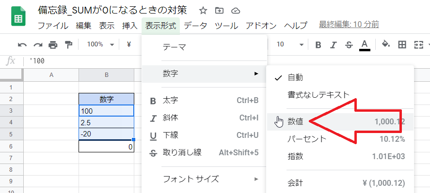This screenshot has height=193, width=430.
Task: Open the 最終編集: 10 分前 link
Action: (349, 25)
